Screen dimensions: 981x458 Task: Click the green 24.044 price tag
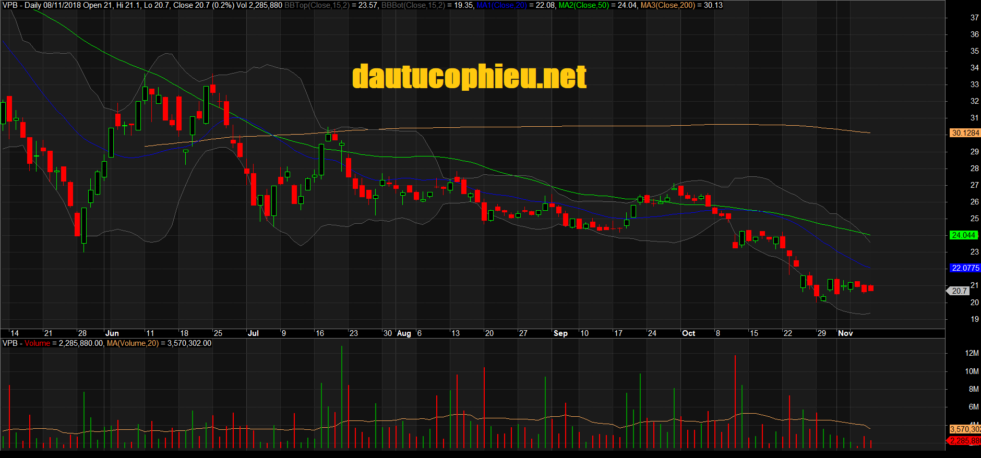point(963,235)
